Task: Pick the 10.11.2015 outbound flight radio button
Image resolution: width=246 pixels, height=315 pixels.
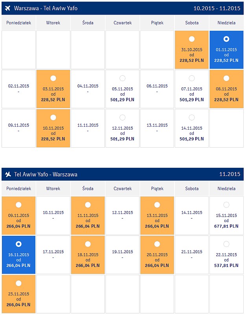Action: tap(53, 117)
